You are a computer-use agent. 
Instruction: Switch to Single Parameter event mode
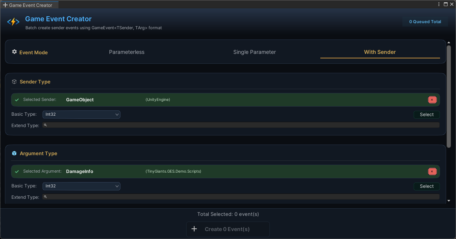(255, 52)
